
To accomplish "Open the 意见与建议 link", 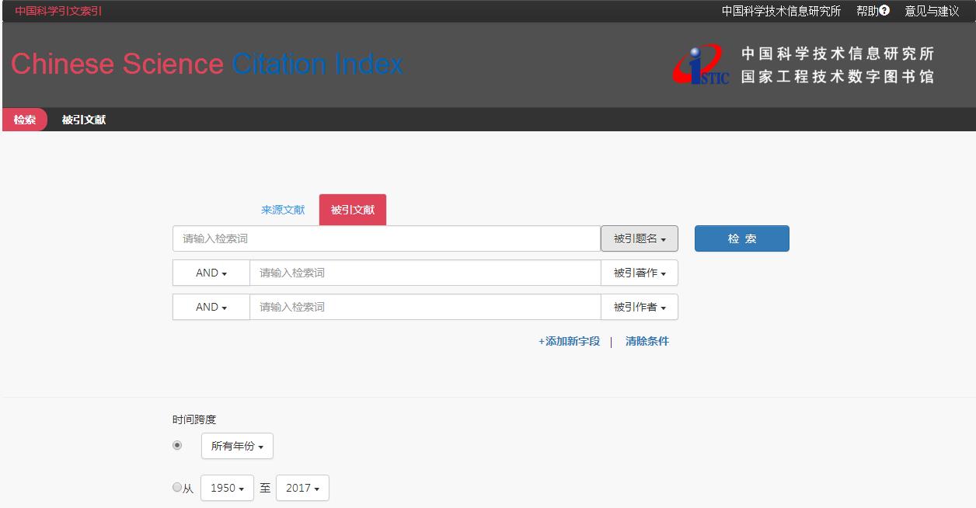I will pyautogui.click(x=932, y=11).
